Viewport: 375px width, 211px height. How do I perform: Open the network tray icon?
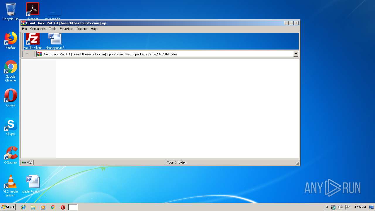click(x=333, y=207)
